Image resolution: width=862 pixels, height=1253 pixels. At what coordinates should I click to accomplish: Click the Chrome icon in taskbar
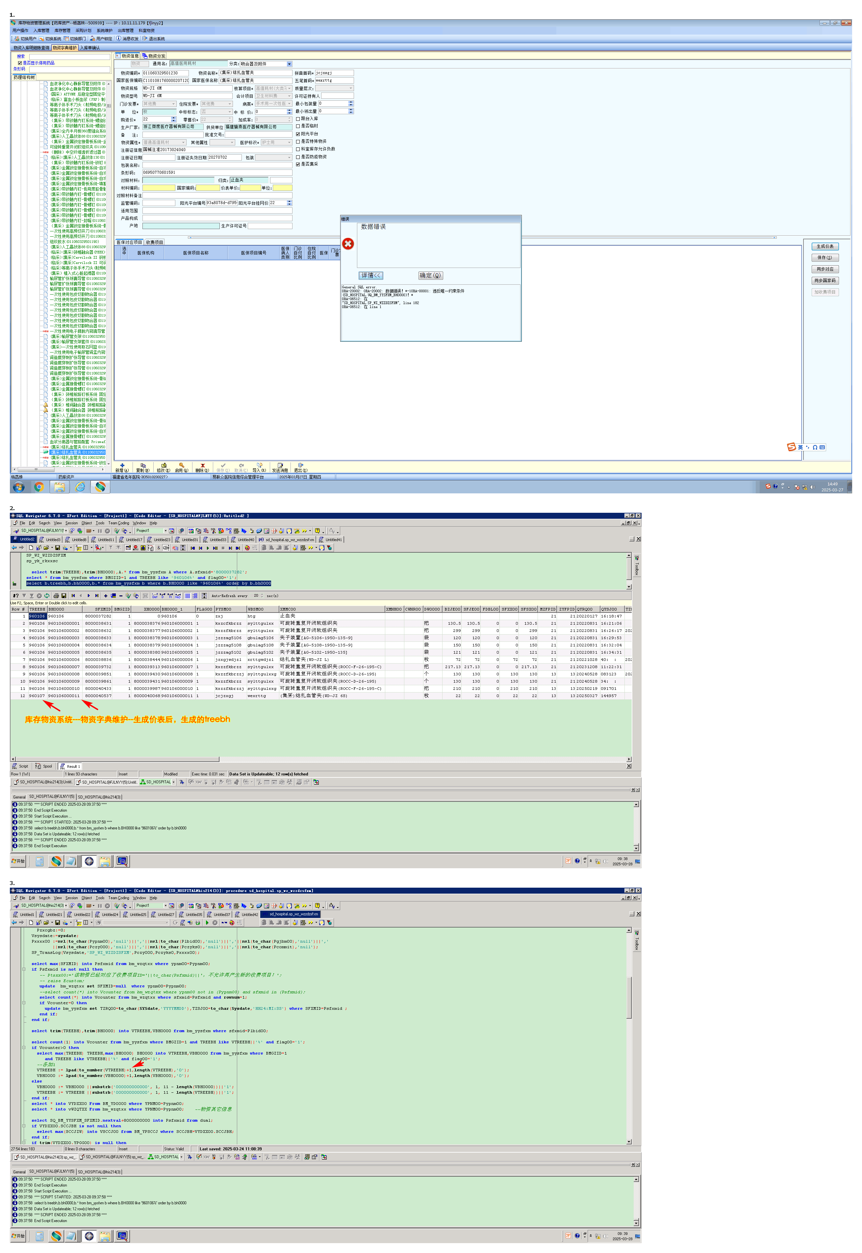tap(39, 487)
